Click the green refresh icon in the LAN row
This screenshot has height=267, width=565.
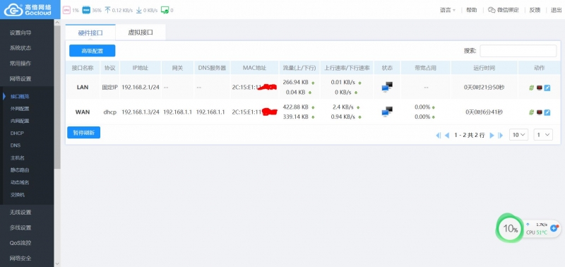[x=531, y=88]
